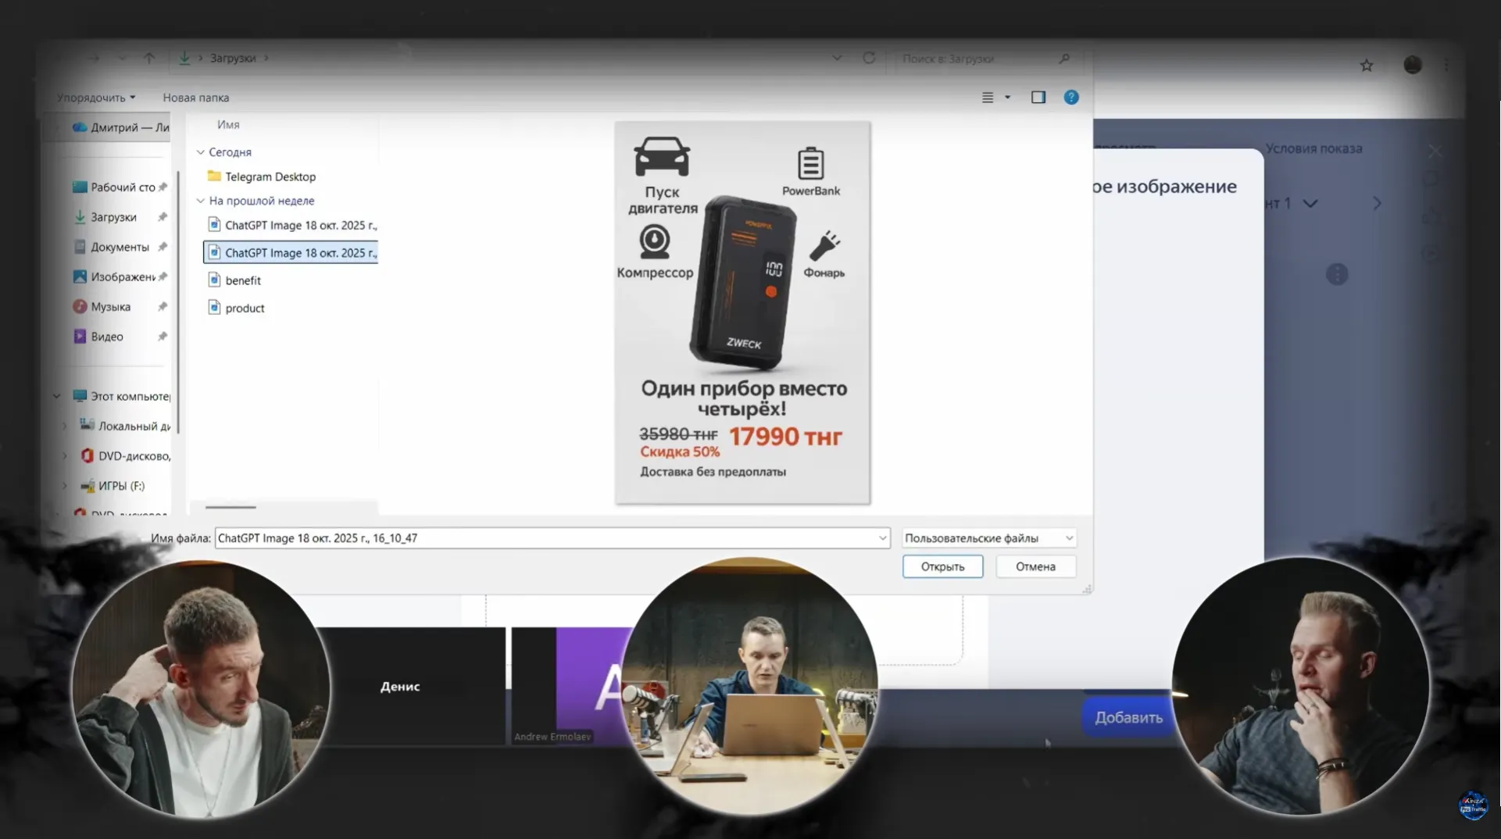This screenshot has width=1501, height=839.
Task: Open the browser profile avatar
Action: pos(1413,65)
